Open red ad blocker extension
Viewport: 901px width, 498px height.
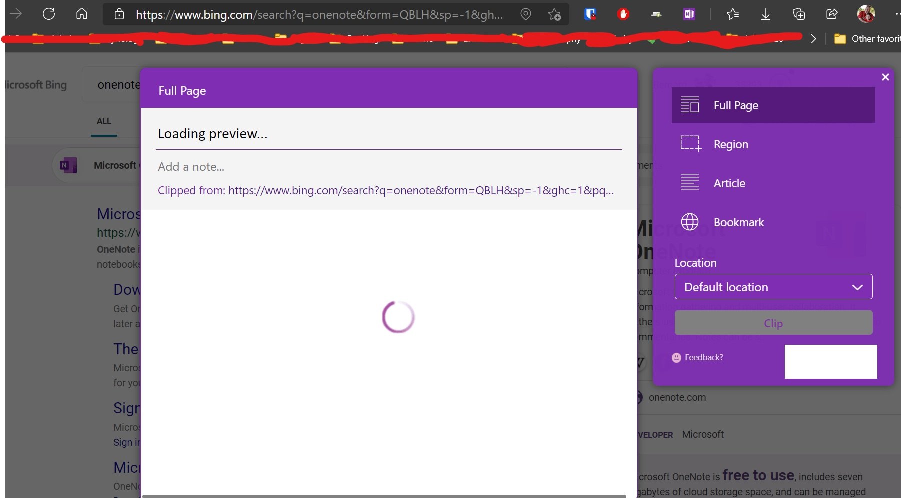coord(623,14)
